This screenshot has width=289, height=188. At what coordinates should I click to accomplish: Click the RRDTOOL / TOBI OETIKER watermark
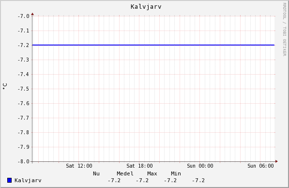[x=284, y=30]
